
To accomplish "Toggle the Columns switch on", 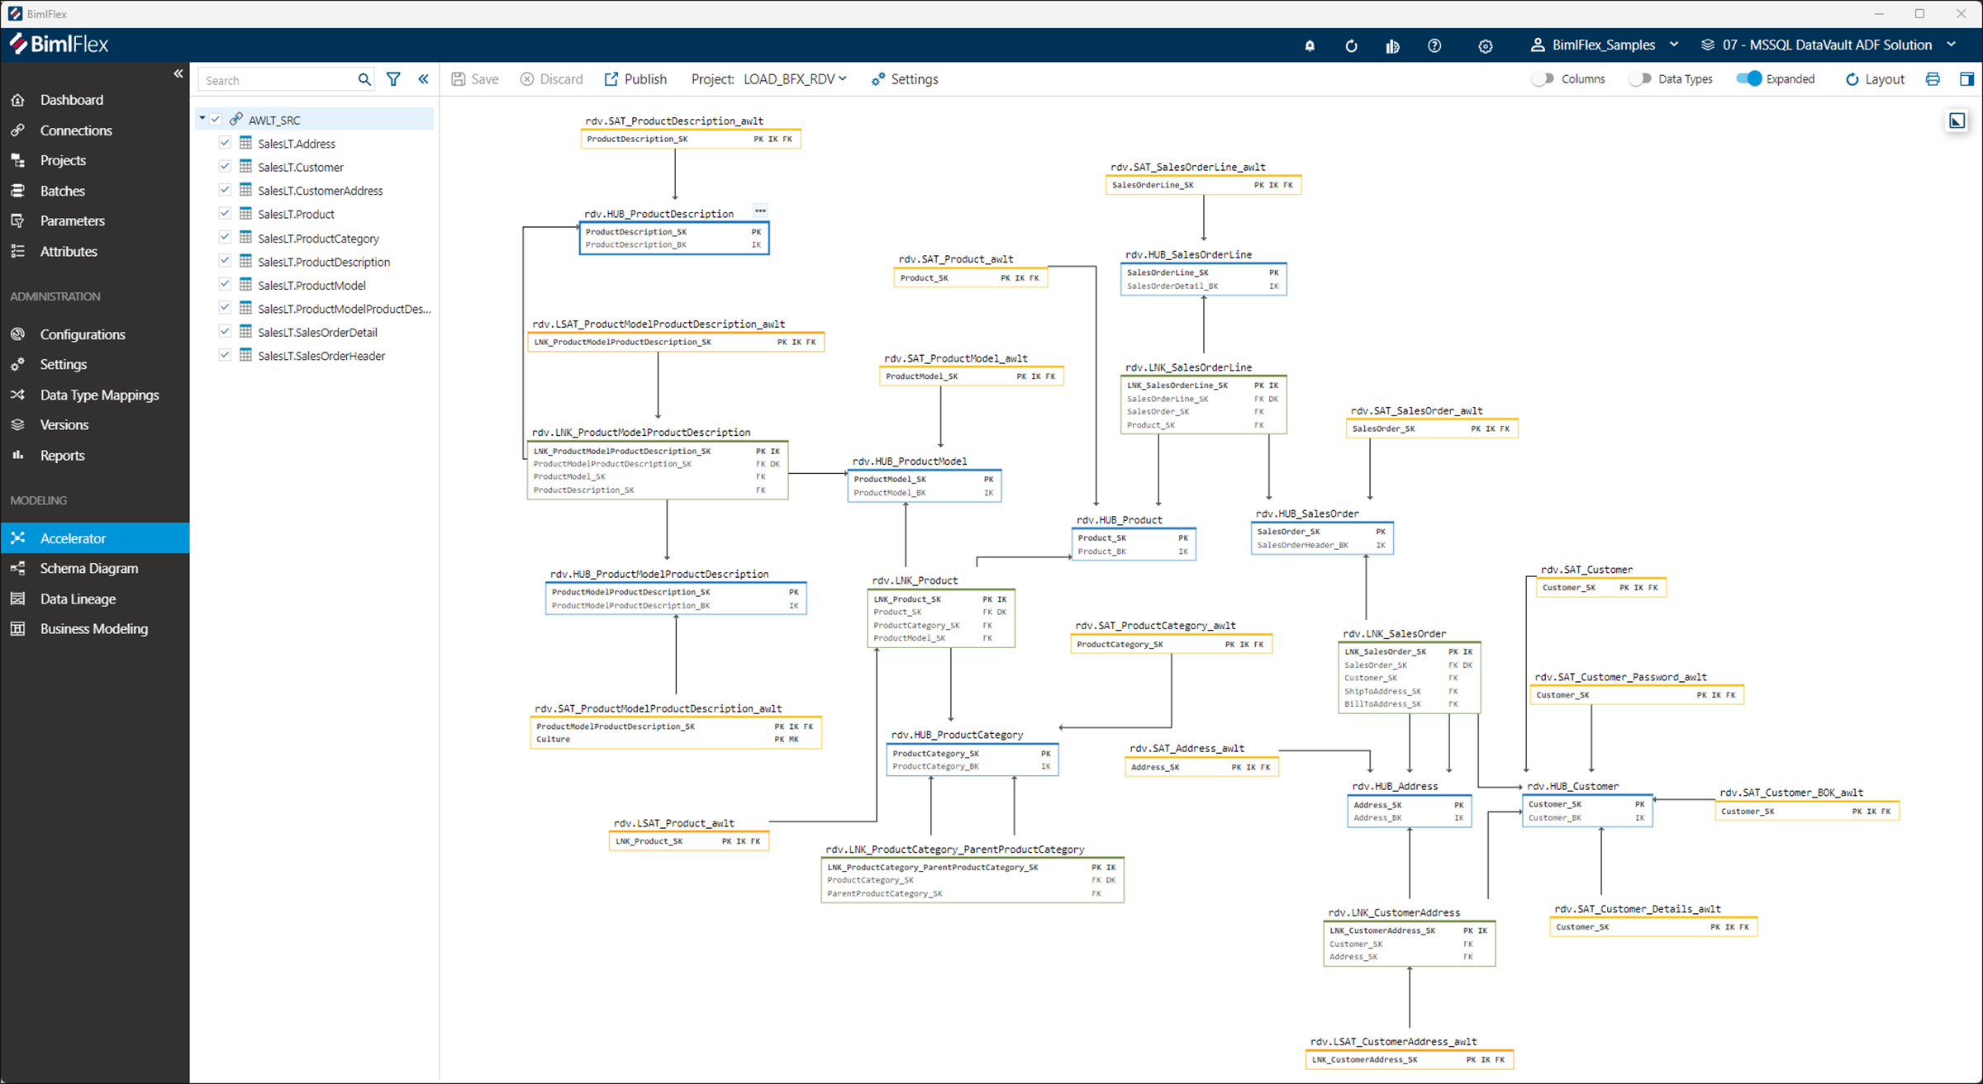I will 1542,78.
